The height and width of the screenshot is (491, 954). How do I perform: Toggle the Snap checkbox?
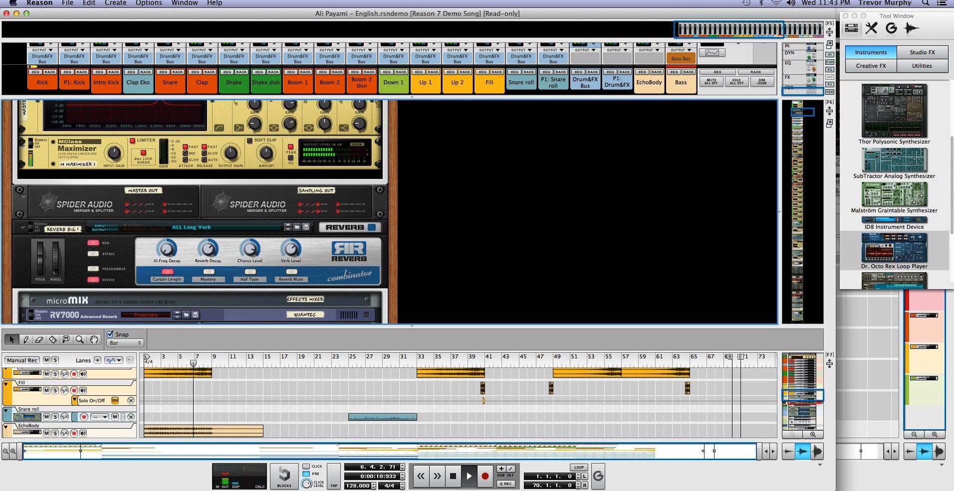[110, 334]
